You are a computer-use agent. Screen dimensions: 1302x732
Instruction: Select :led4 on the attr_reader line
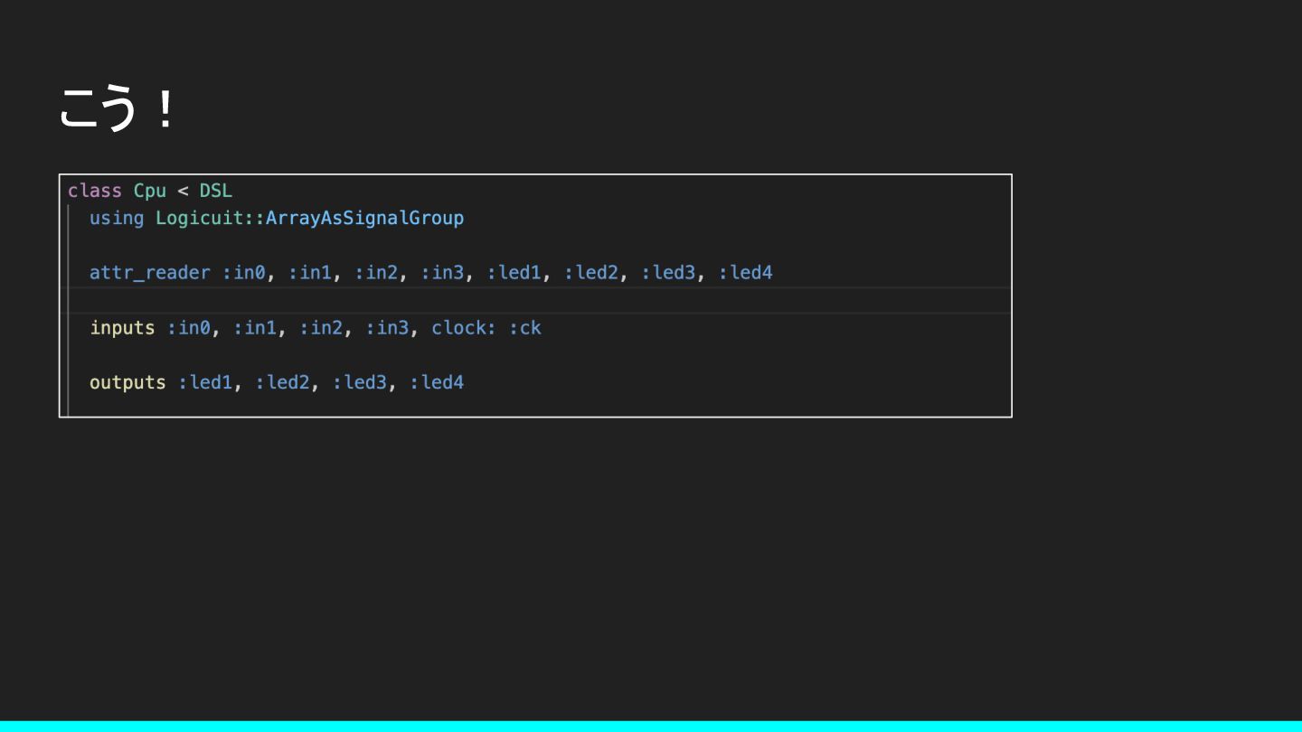tap(746, 273)
